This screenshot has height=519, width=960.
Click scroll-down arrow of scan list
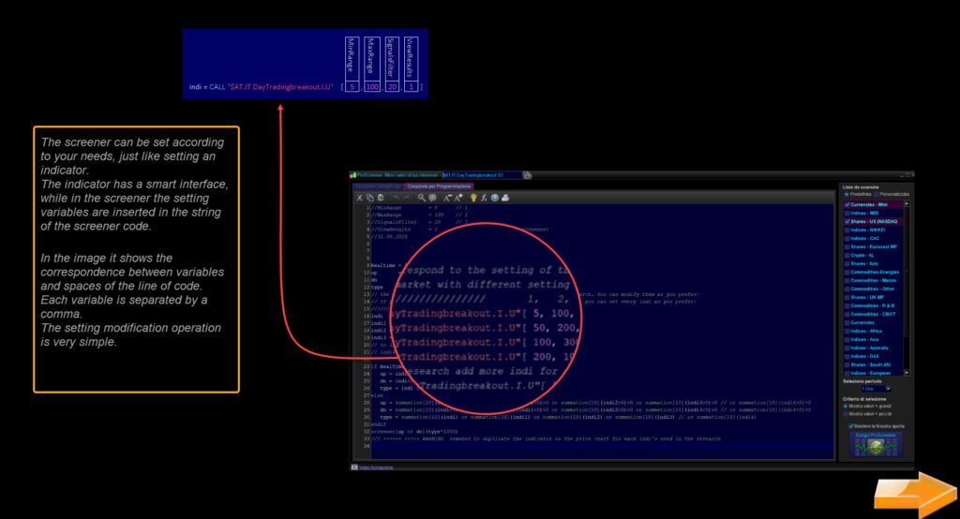(907, 373)
